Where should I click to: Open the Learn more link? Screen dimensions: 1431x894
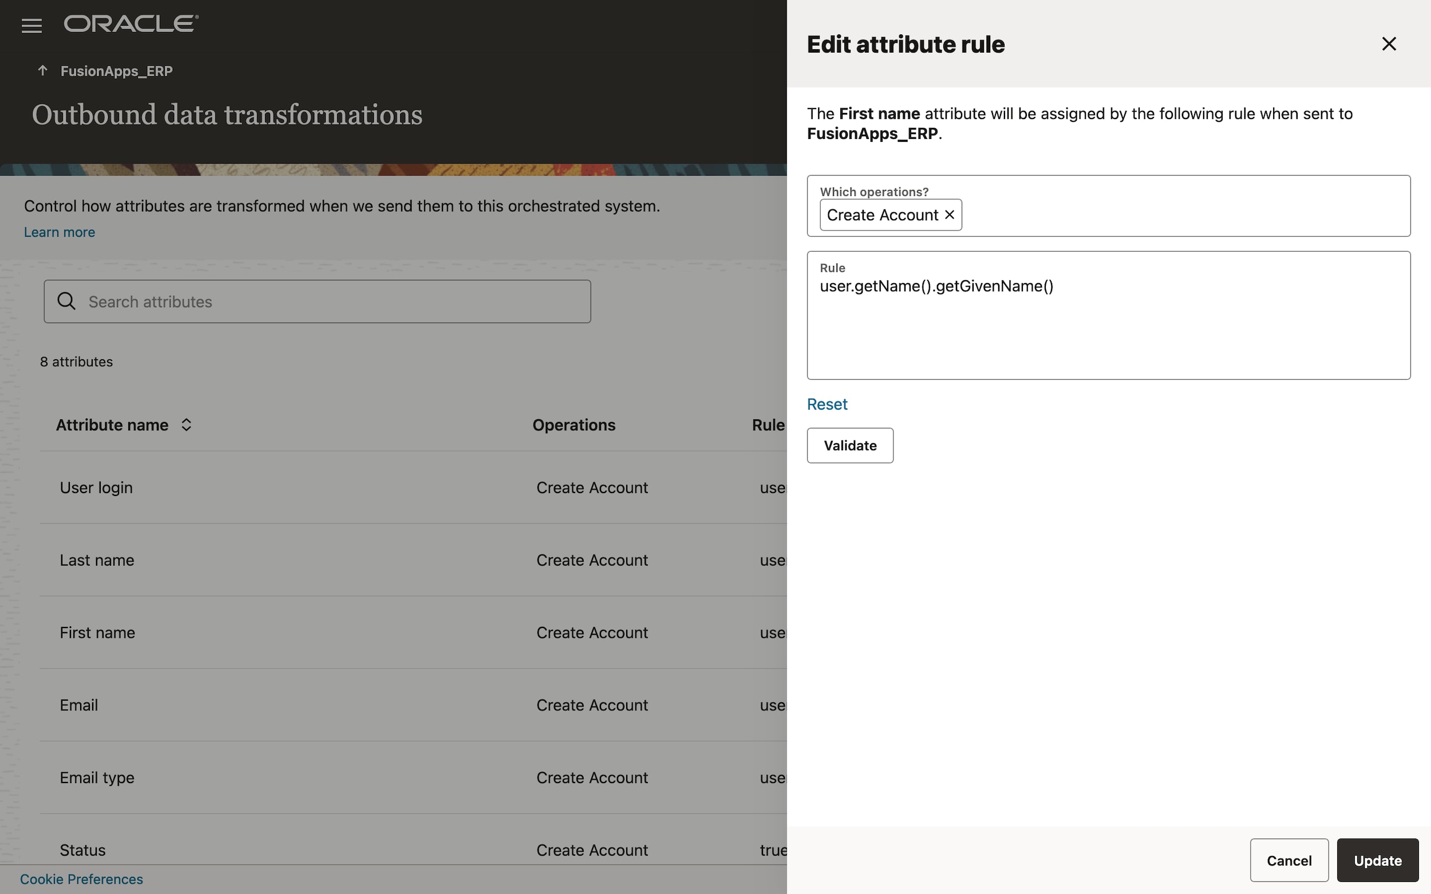click(59, 232)
